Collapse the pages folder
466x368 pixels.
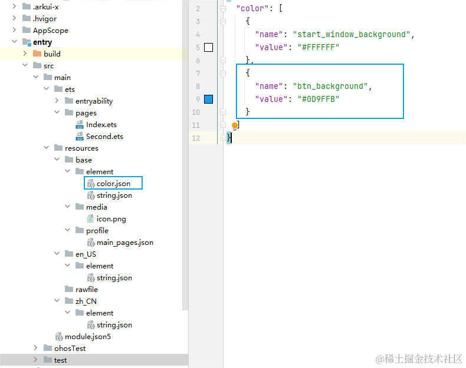pyautogui.click(x=57, y=112)
